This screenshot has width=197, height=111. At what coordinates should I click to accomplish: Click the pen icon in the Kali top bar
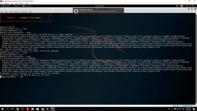coord(187,6)
